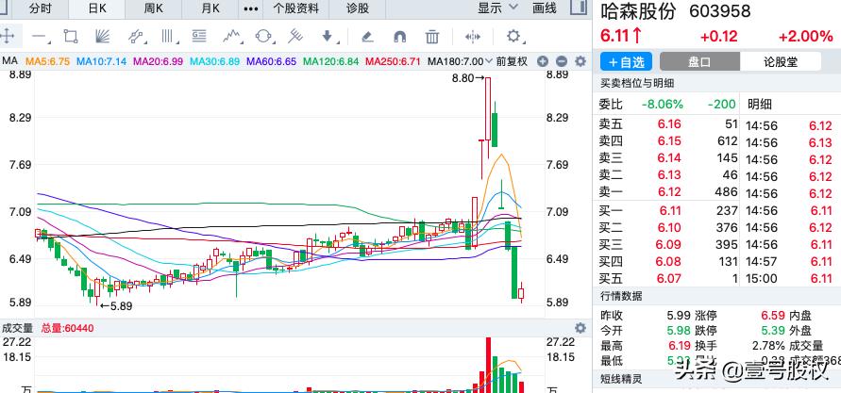This screenshot has height=393, width=841.
Task: Zoom in chart with plus icon
Action: tap(543, 61)
